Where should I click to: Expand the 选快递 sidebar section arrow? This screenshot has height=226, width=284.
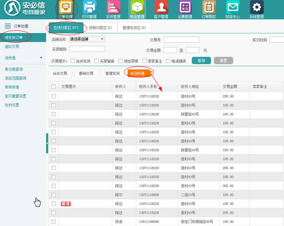[41, 58]
